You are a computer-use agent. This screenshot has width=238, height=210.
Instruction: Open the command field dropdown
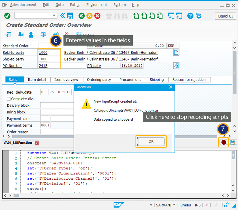[x=54, y=15]
